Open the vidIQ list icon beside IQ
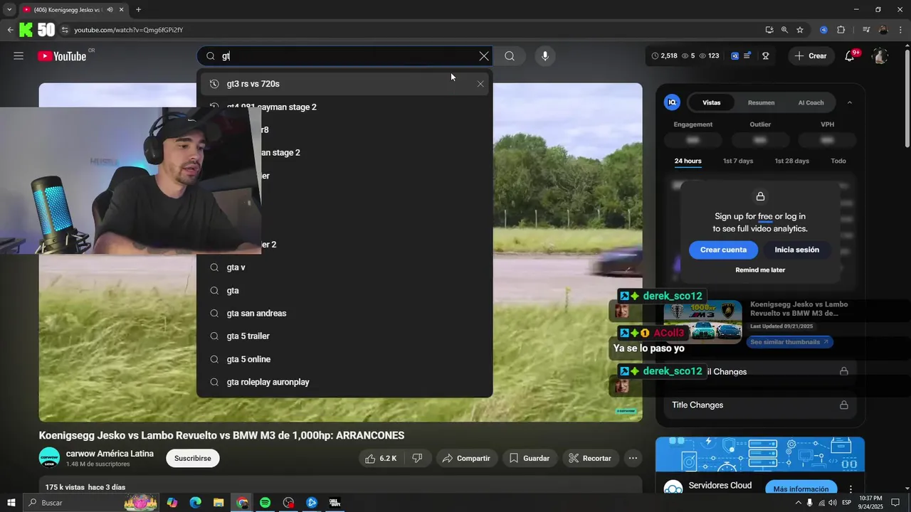The image size is (911, 512). click(x=747, y=56)
